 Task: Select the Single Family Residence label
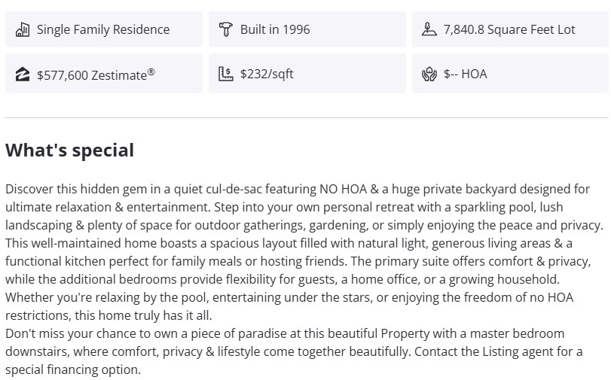103,30
